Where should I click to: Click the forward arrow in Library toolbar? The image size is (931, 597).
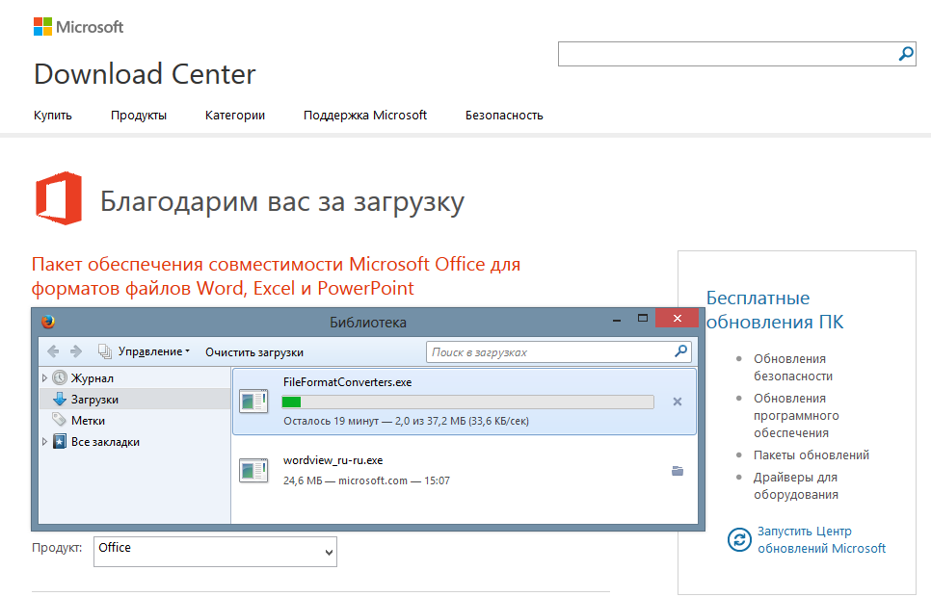pyautogui.click(x=76, y=351)
